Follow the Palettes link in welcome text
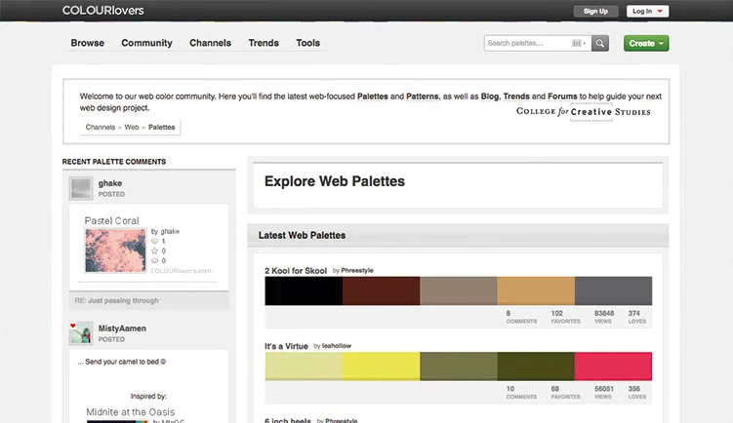The image size is (733, 423). pyautogui.click(x=373, y=96)
